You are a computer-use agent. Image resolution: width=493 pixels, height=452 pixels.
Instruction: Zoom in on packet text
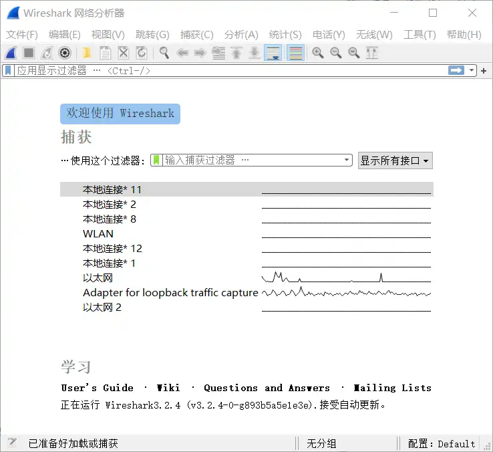pyautogui.click(x=318, y=53)
